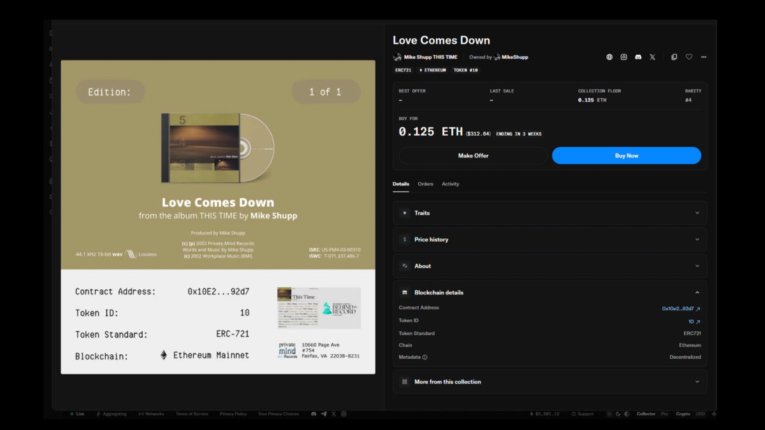
Task: Open the MikeShupp owner profile link
Action: 515,57
